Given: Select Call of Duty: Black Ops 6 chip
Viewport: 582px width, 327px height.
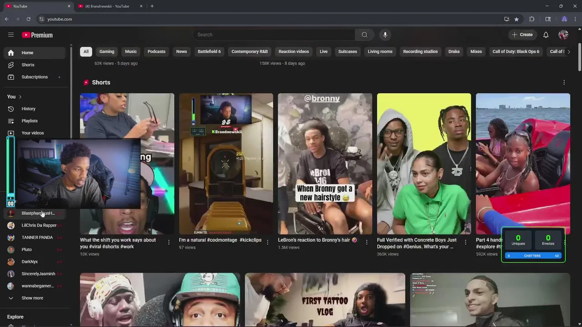Looking at the screenshot, I should tap(516, 52).
